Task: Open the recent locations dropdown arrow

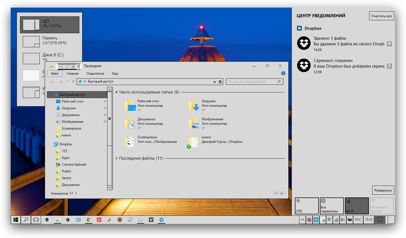Action: click(x=67, y=82)
